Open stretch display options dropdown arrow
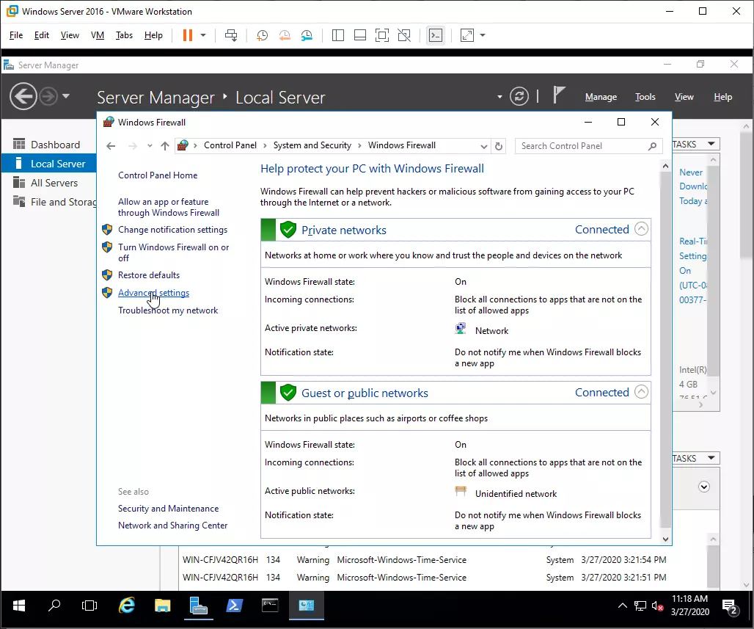The height and width of the screenshot is (629, 754). point(483,35)
